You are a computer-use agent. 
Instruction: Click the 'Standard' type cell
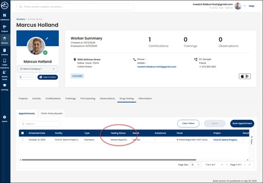[89, 140]
